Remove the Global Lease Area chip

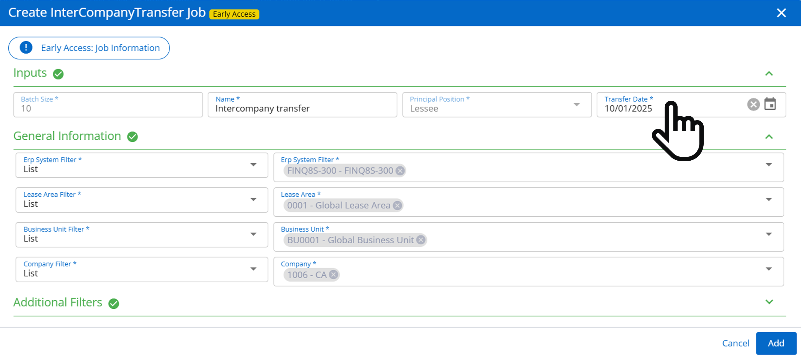click(x=397, y=205)
